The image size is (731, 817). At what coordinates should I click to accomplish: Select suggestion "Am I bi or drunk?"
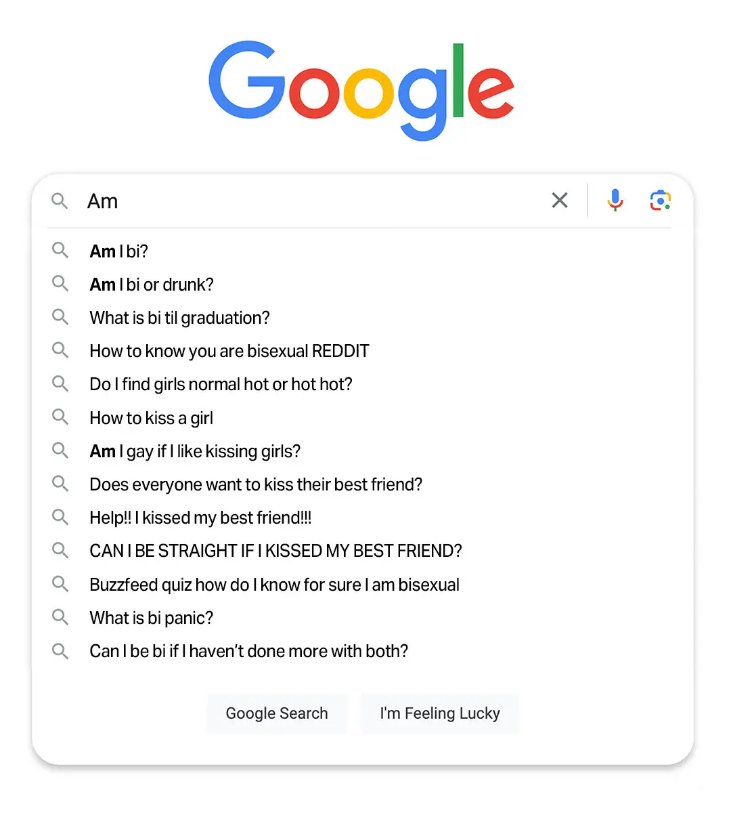tap(152, 285)
